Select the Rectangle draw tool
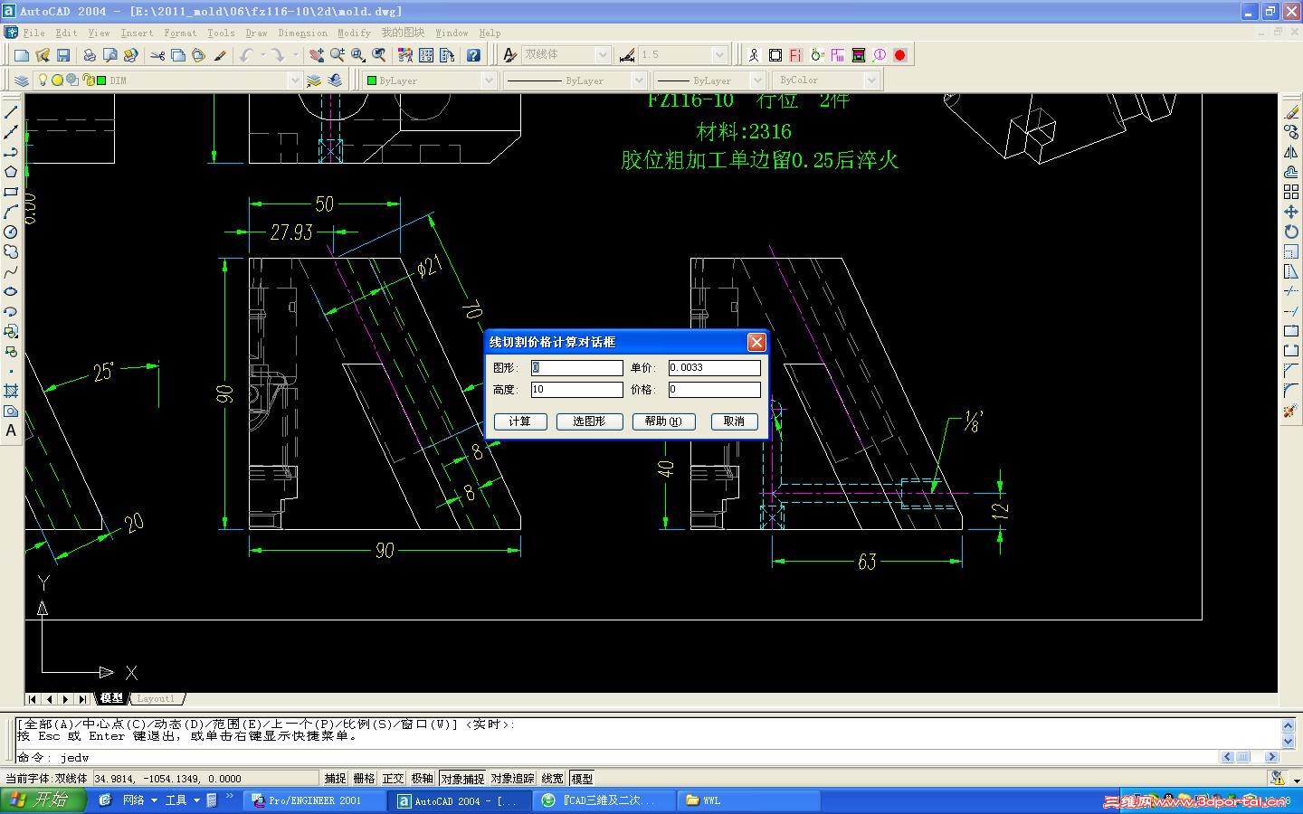This screenshot has height=814, width=1303. point(11,192)
